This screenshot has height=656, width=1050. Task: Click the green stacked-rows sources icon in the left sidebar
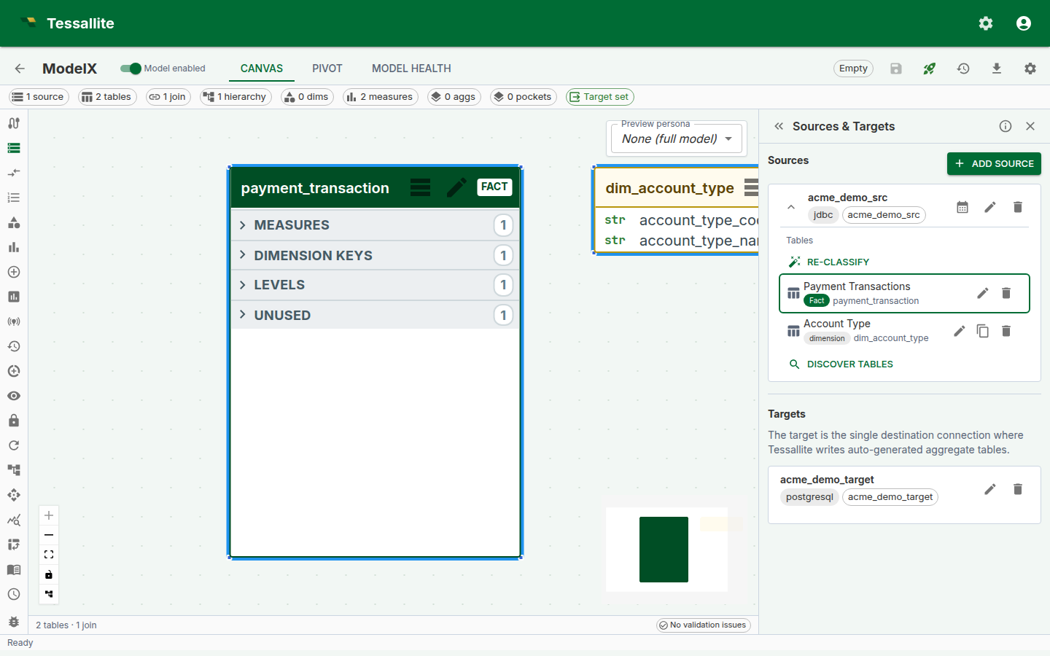(14, 148)
